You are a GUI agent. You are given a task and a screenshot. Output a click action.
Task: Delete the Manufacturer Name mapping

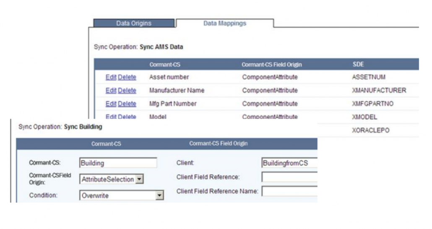click(x=127, y=91)
